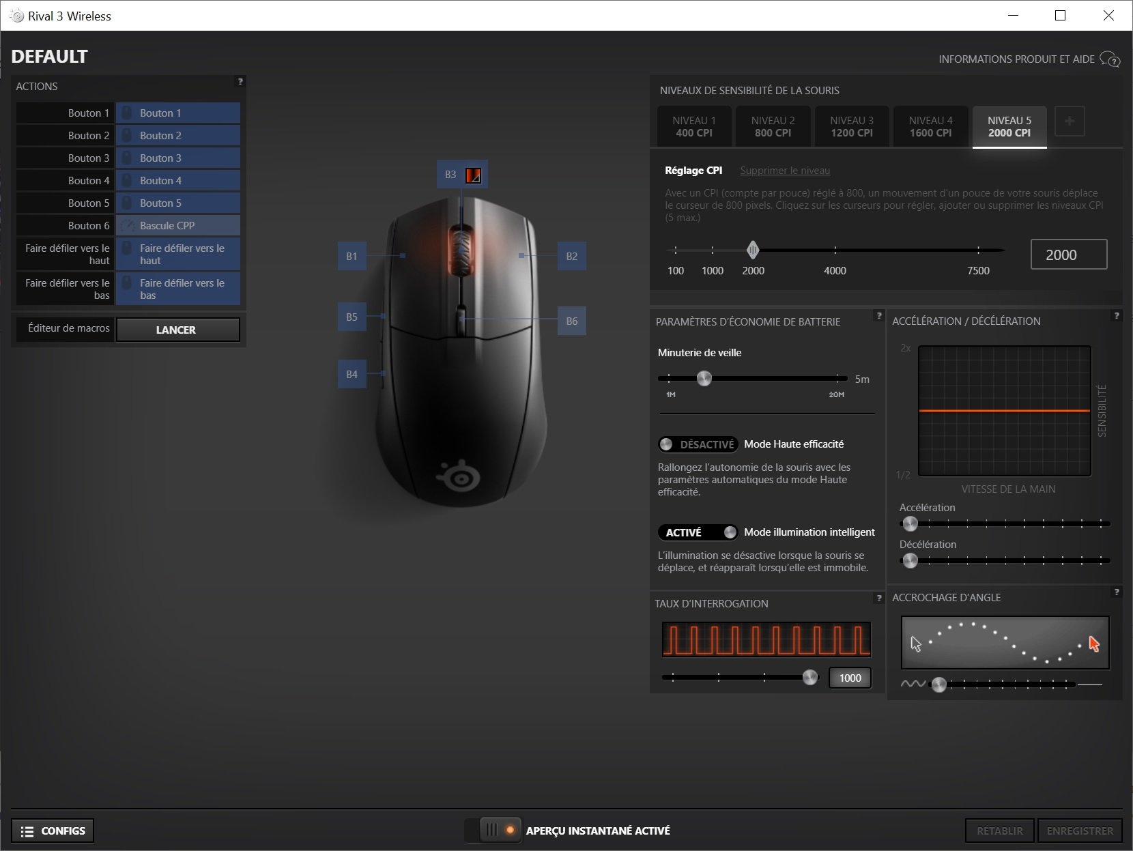Toggle High Efficiency mode switch
Viewport: 1133px width, 851px height.
[698, 444]
